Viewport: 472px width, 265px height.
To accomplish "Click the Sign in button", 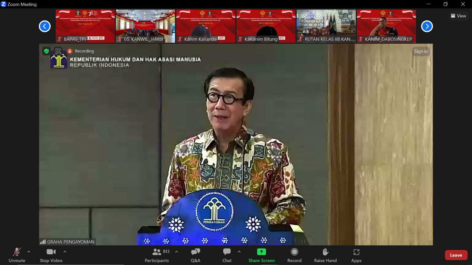I will pyautogui.click(x=421, y=51).
